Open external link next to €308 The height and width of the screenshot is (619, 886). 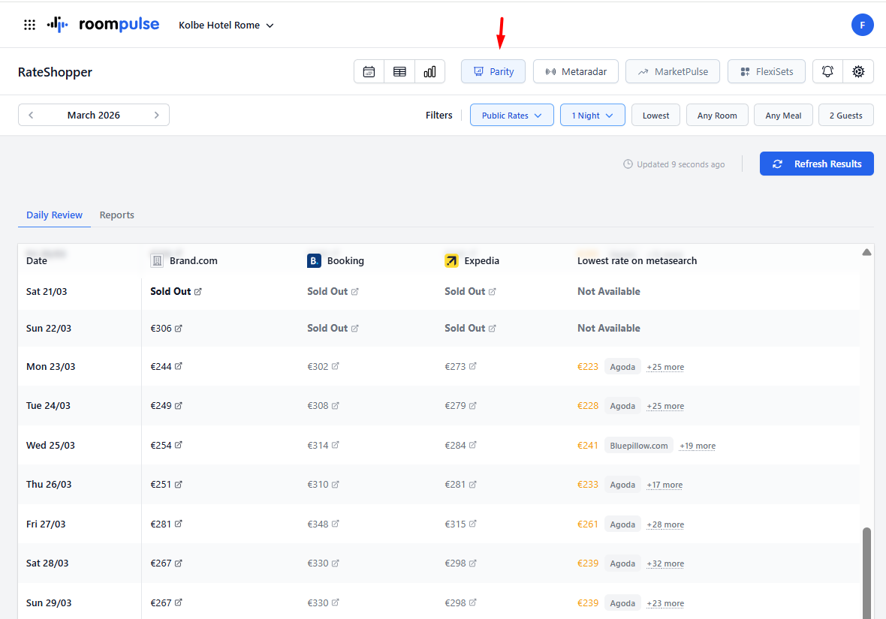(x=335, y=405)
